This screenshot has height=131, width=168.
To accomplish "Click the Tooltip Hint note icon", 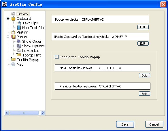I will tap(19, 55).
